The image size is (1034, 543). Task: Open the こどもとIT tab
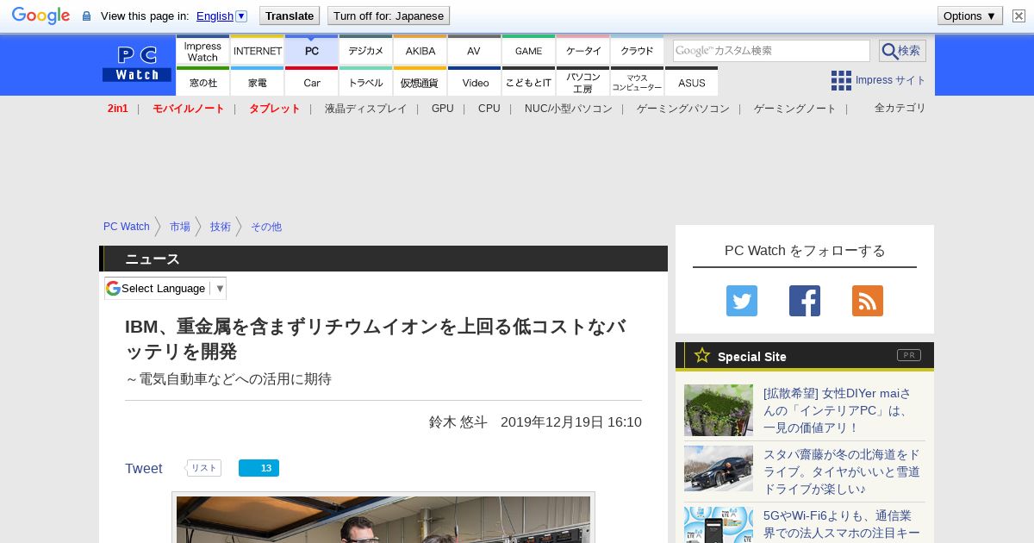coord(529,82)
